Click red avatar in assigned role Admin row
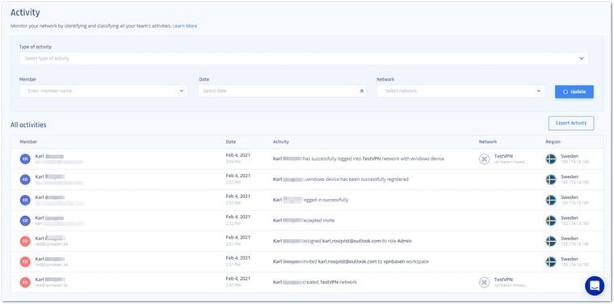This screenshot has height=304, width=614. (25, 241)
